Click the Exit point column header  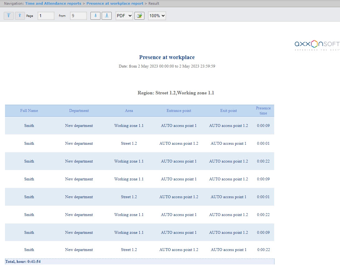(x=228, y=111)
